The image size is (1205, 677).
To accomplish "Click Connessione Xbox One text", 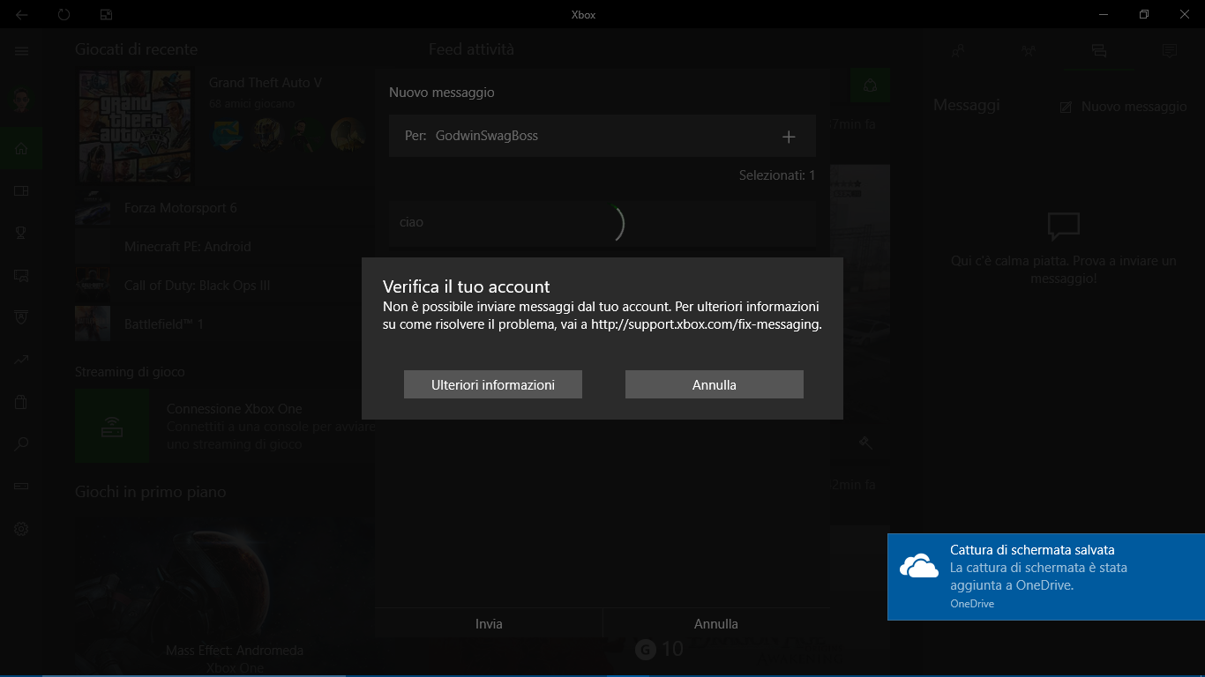I will 235,409.
